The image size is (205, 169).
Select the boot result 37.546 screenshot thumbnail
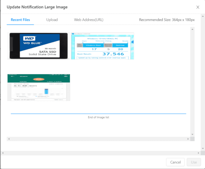click(102, 46)
